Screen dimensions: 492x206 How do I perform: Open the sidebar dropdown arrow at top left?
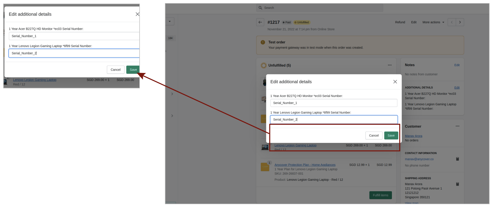(x=170, y=21)
